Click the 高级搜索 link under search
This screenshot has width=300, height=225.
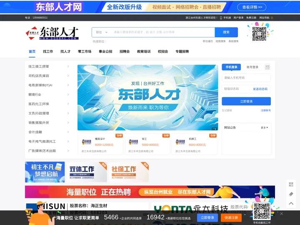point(233,41)
